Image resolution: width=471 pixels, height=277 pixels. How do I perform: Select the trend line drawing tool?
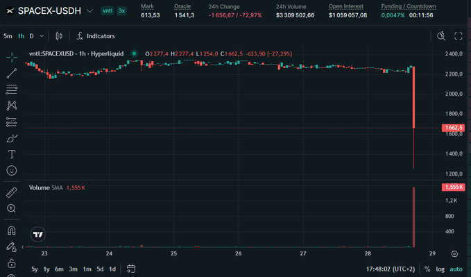click(x=12, y=73)
